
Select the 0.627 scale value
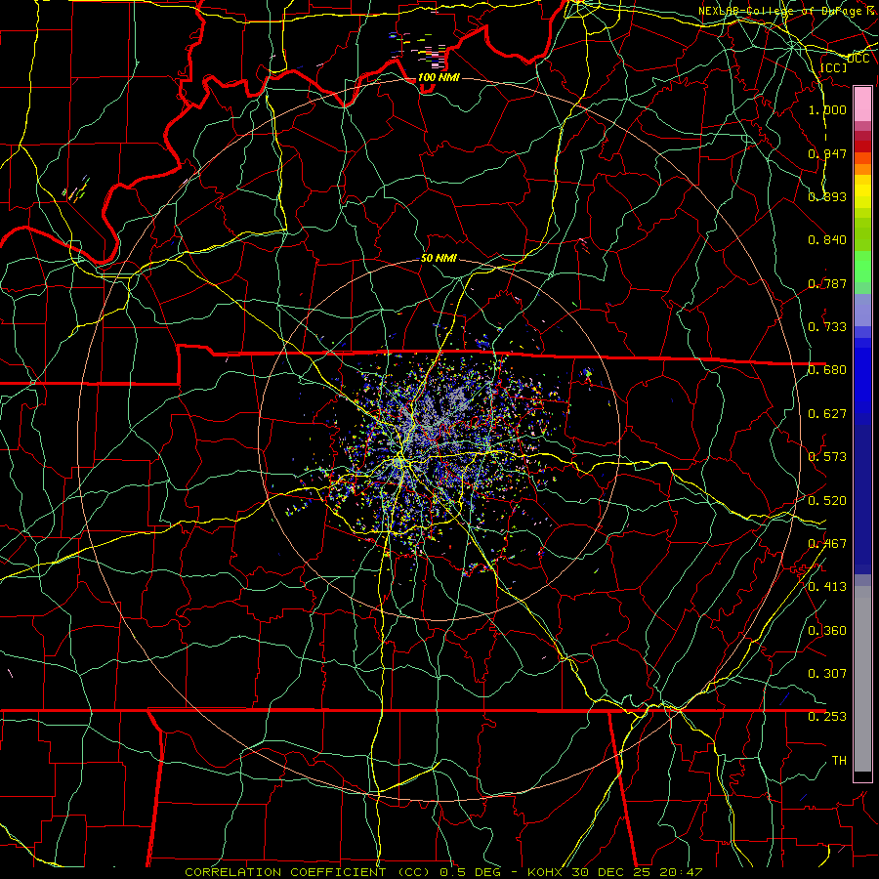tap(827, 413)
